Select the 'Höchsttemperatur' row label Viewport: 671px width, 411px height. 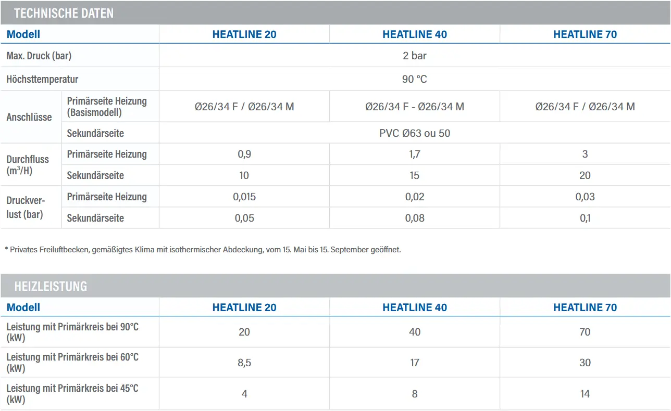coord(42,80)
